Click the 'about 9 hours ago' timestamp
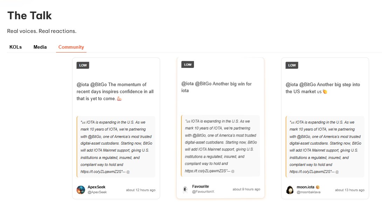 246,189
